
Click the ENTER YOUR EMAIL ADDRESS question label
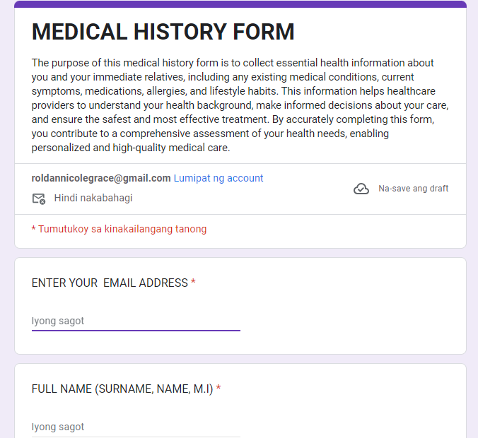110,283
